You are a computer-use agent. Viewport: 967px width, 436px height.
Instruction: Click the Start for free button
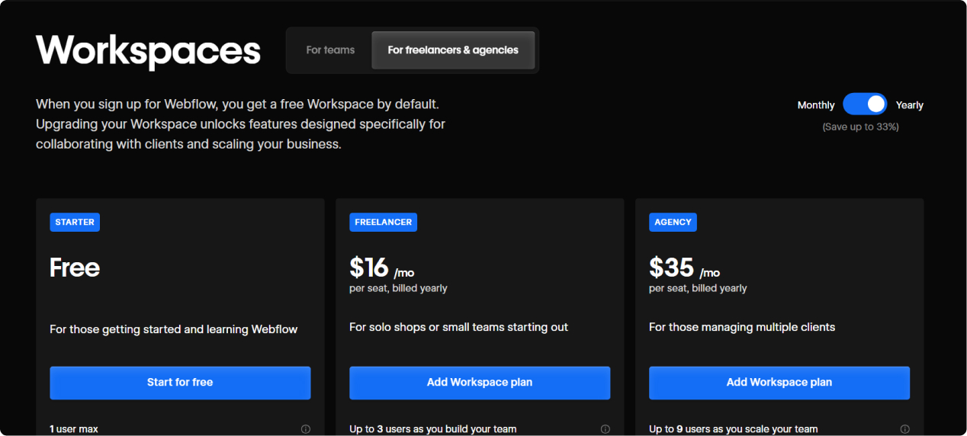pos(180,383)
